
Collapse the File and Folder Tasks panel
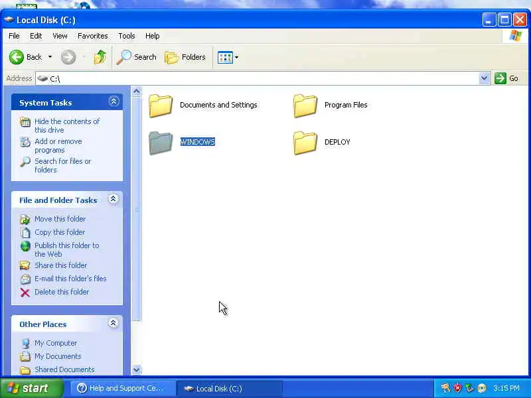tap(113, 198)
